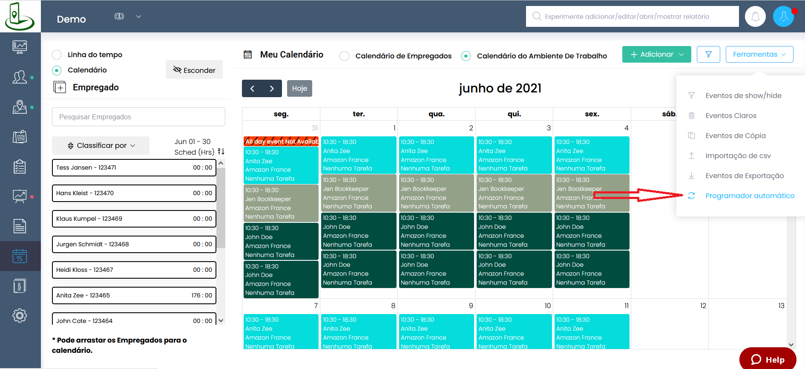Open Jen Bookkeeper event on Monday 31

(281, 203)
